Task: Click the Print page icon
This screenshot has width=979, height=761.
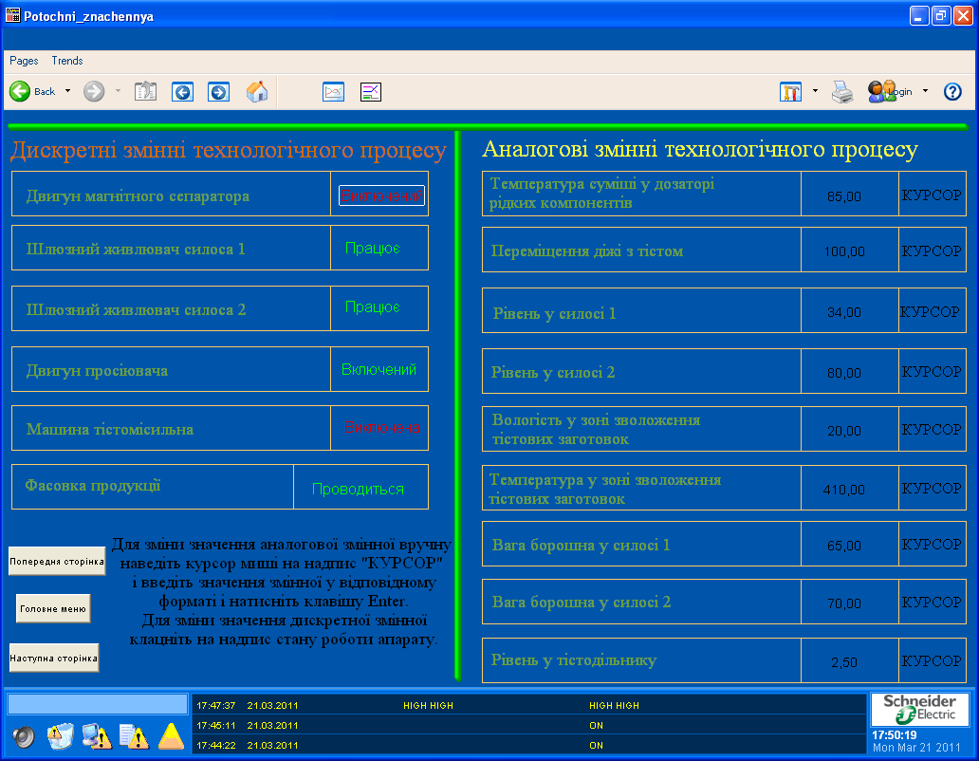Action: [842, 92]
